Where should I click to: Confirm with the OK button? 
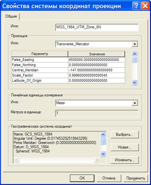(82, 178)
